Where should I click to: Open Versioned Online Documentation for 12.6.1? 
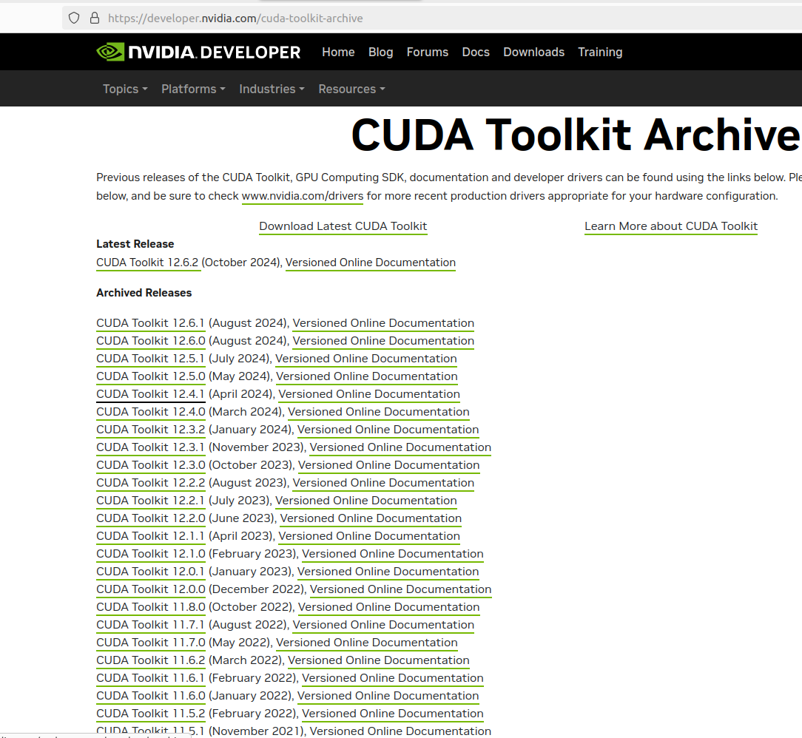pyautogui.click(x=383, y=323)
